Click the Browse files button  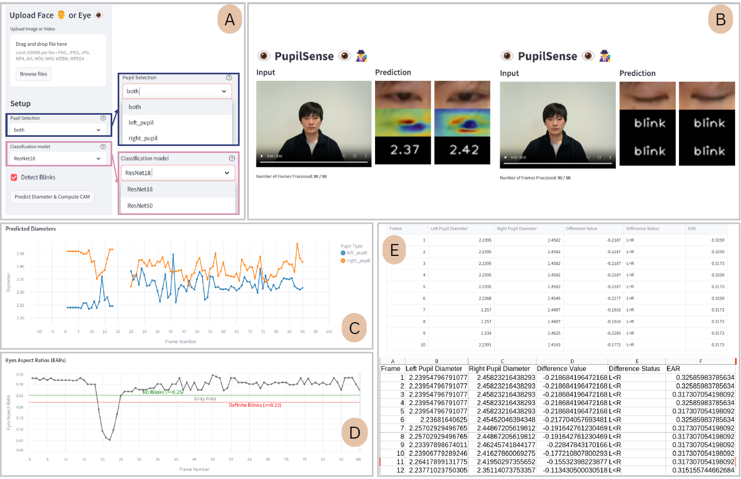click(x=33, y=74)
